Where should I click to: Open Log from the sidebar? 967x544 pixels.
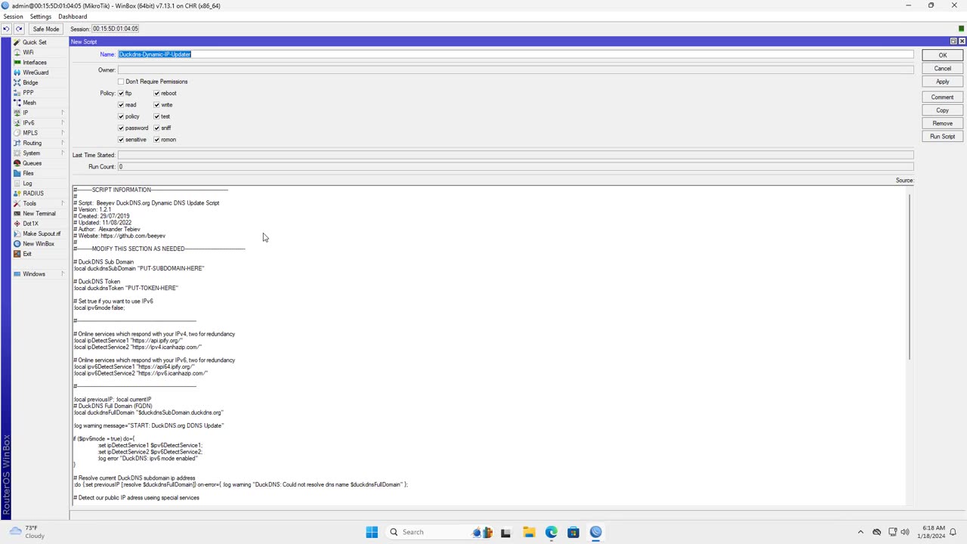point(27,184)
